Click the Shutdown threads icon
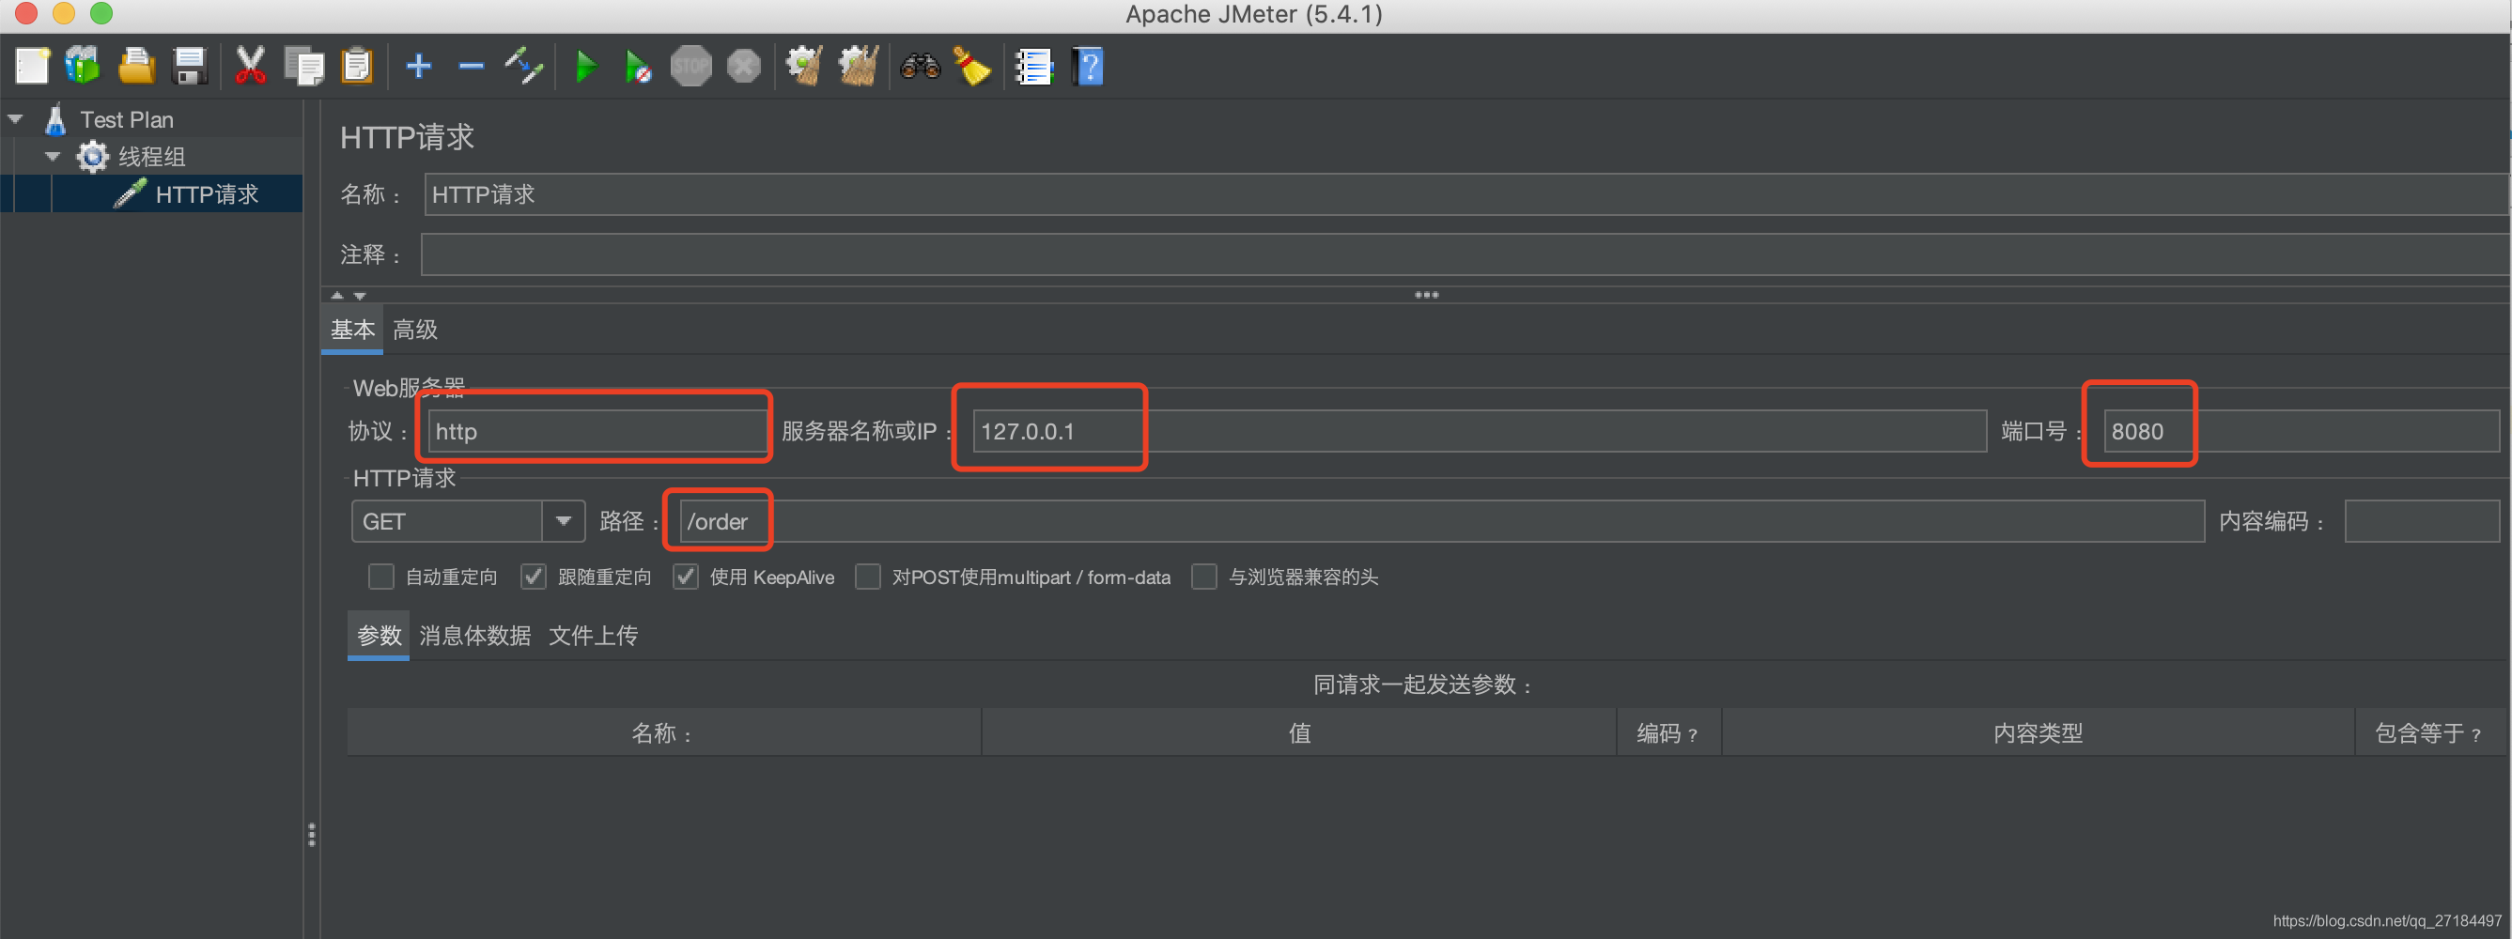Image resolution: width=2512 pixels, height=939 pixels. (744, 67)
